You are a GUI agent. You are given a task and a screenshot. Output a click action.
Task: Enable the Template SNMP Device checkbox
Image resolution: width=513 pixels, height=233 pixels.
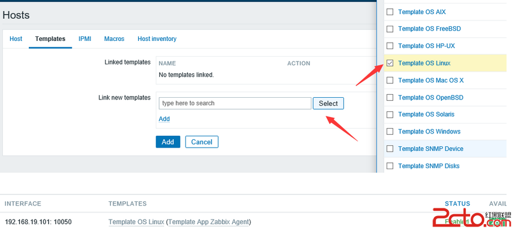click(x=390, y=149)
